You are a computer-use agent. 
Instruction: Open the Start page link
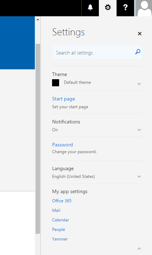63,99
